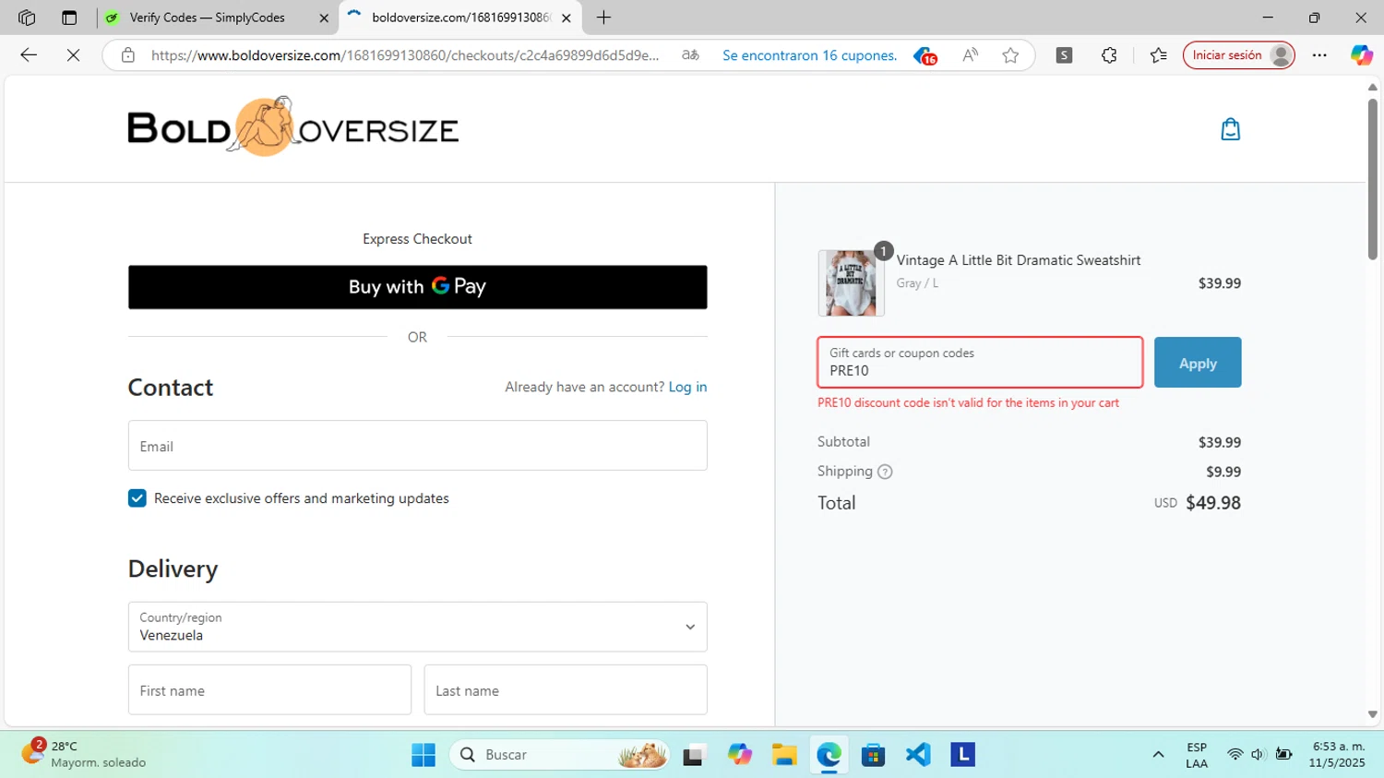Stop loading the page with X button

point(73,55)
